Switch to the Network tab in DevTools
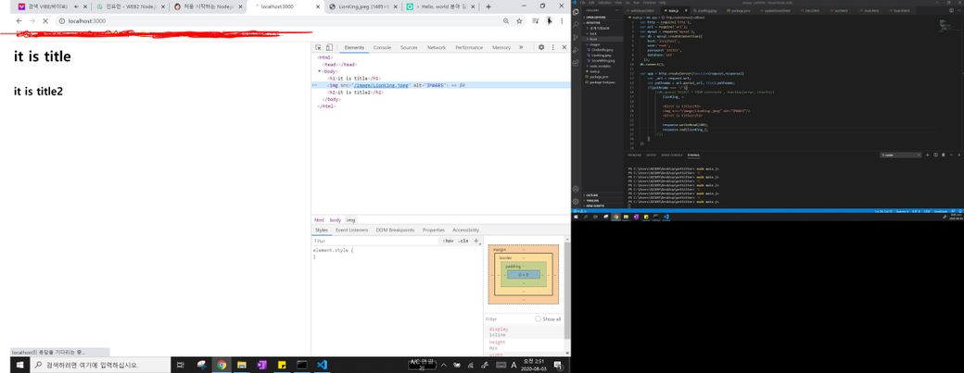Viewport: 964px width, 373px height. 436,47
